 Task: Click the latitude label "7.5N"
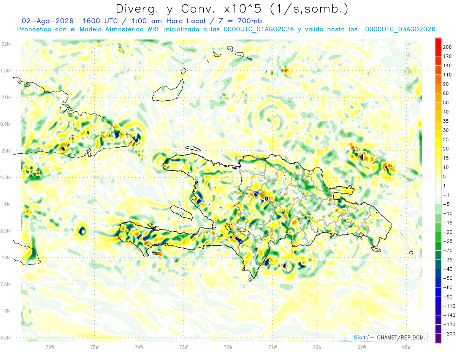point(5,284)
